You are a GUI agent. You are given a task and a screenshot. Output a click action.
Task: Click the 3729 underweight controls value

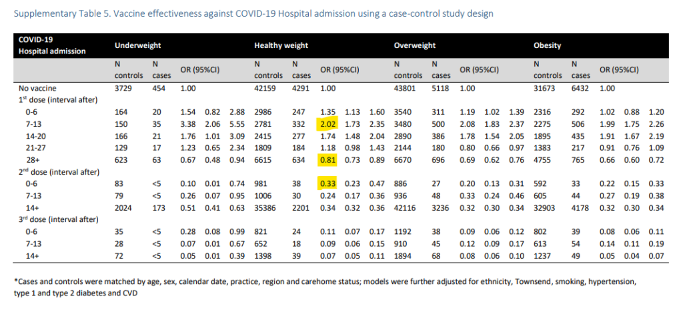(124, 87)
